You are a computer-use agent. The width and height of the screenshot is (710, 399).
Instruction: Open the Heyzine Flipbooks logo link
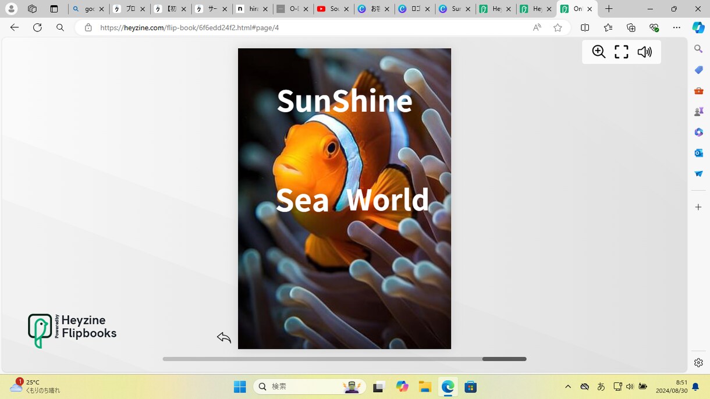click(72, 331)
